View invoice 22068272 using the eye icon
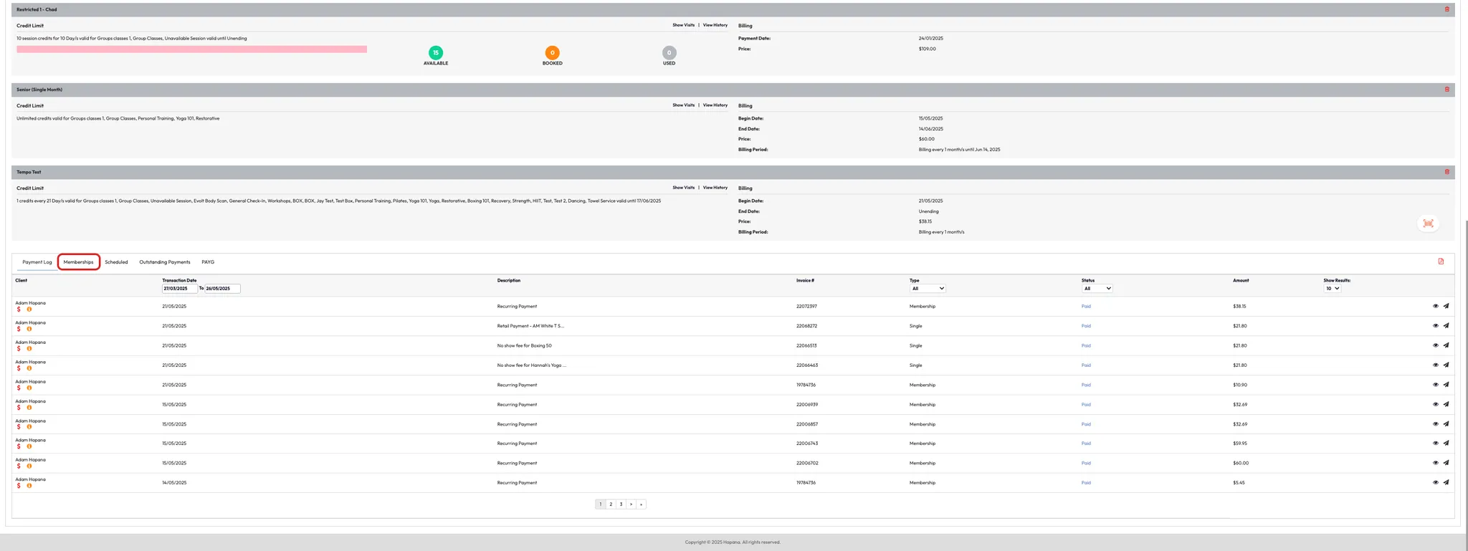 tap(1435, 326)
